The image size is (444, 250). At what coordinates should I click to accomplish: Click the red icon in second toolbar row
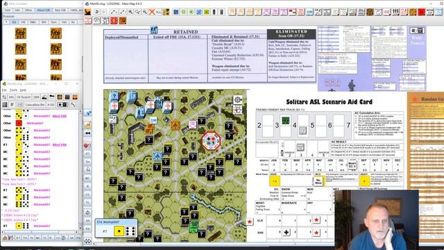(x=114, y=21)
